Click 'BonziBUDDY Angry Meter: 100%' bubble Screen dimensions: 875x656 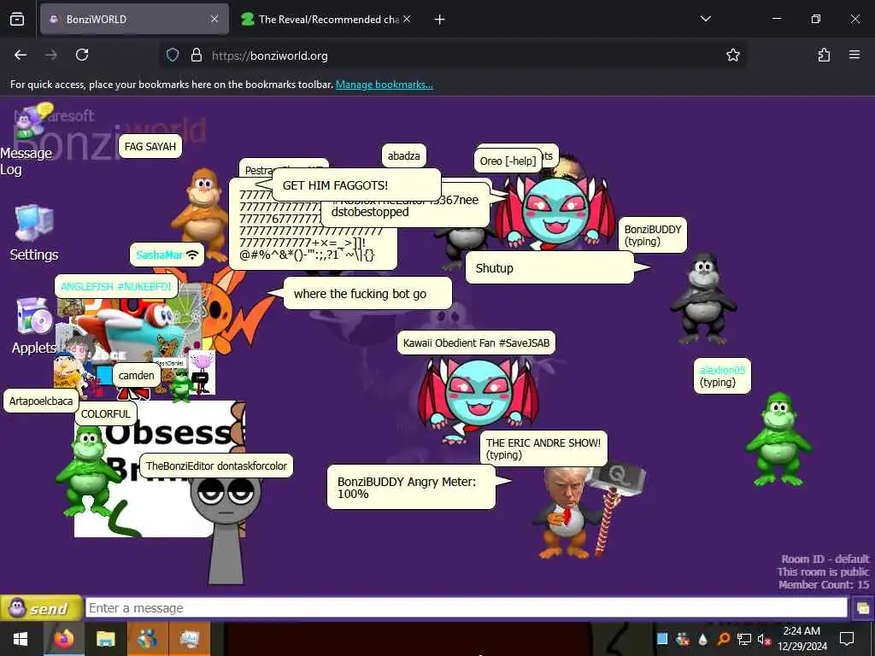(x=411, y=488)
